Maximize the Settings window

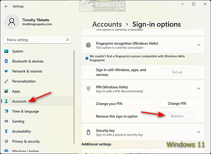click(x=194, y=4)
